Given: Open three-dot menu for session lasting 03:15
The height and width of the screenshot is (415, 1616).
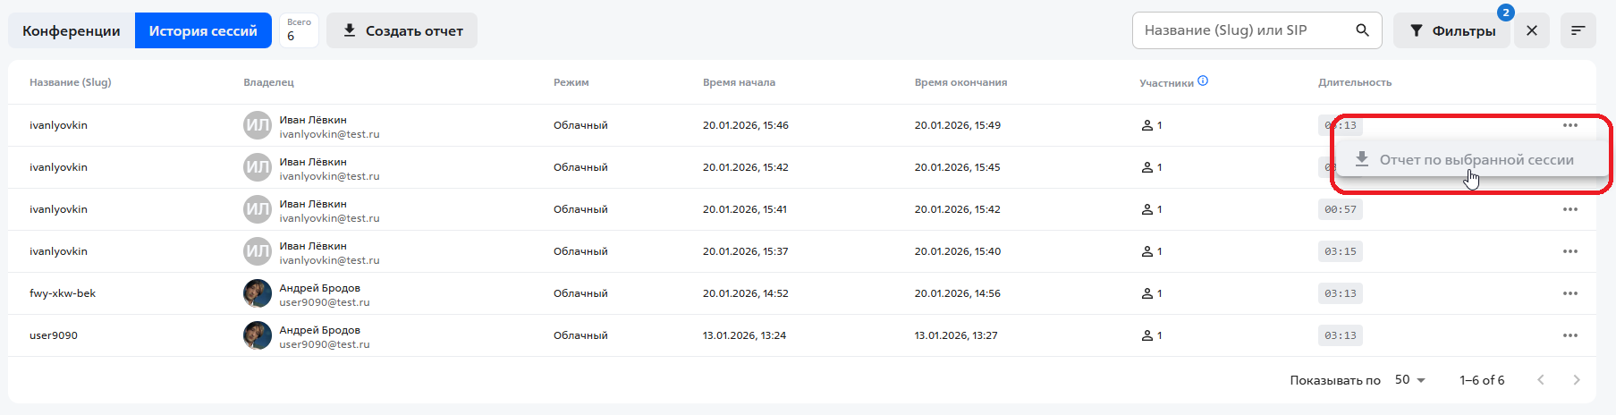Looking at the screenshot, I should click(1570, 251).
